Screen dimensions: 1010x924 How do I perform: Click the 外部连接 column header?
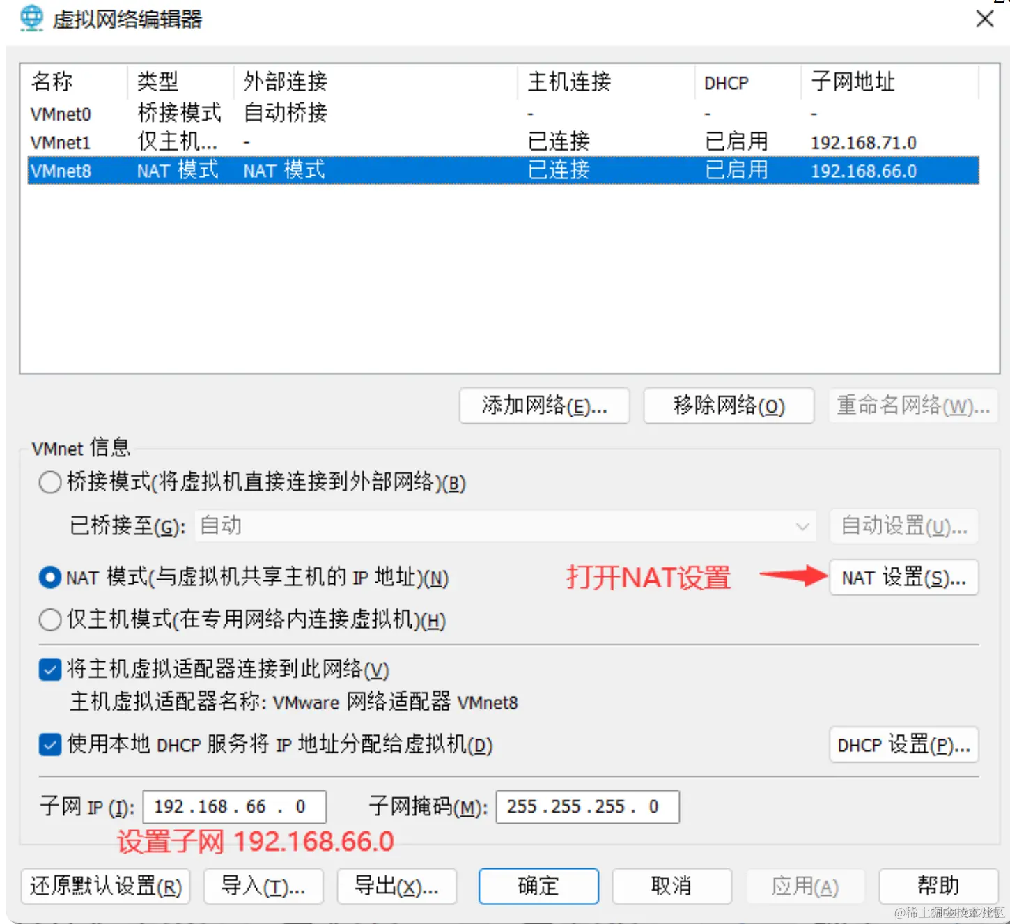click(x=376, y=82)
